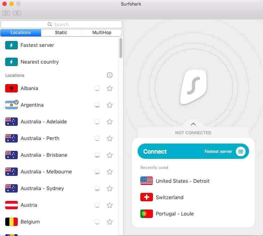Star the Australia - Perth location
The width and height of the screenshot is (263, 236).
(x=110, y=138)
